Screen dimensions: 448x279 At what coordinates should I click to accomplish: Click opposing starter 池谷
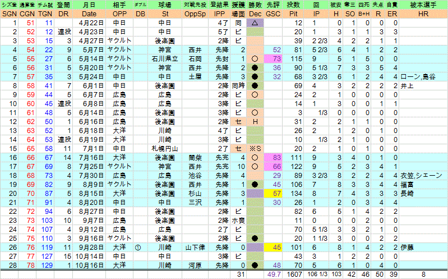click(195, 175)
